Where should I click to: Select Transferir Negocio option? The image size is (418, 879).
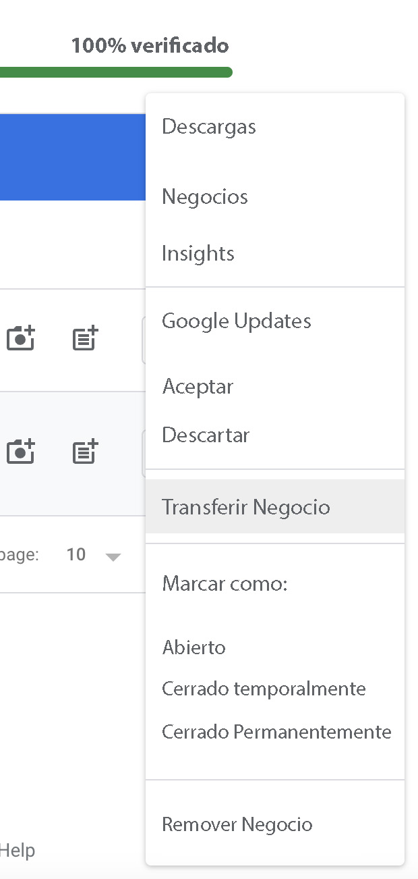[246, 507]
